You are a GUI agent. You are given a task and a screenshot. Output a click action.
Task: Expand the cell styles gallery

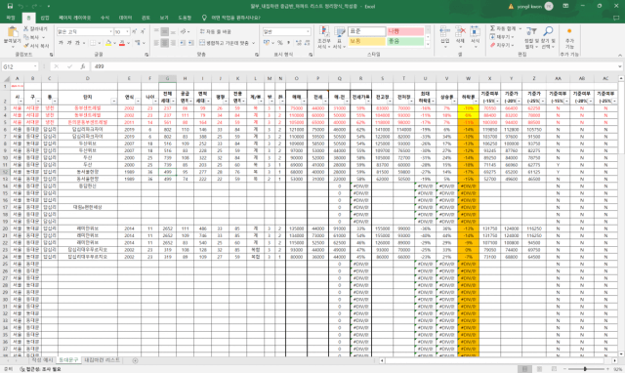click(x=428, y=45)
